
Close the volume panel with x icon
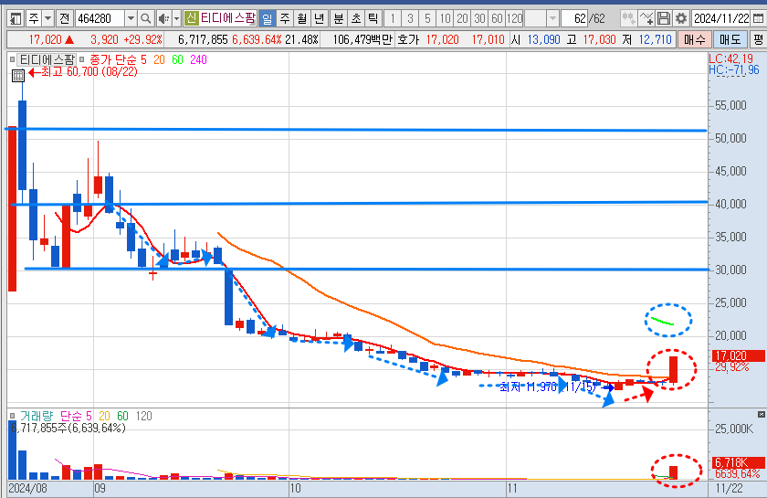pos(762,414)
